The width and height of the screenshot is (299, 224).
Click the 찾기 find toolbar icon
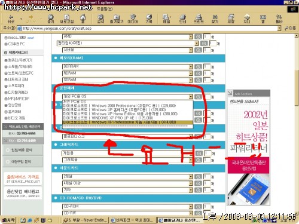(215, 19)
